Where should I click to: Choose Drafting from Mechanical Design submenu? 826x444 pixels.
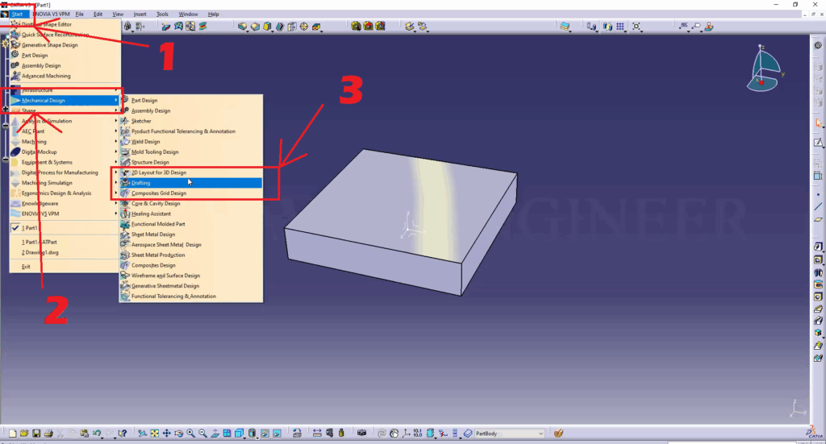(x=141, y=183)
